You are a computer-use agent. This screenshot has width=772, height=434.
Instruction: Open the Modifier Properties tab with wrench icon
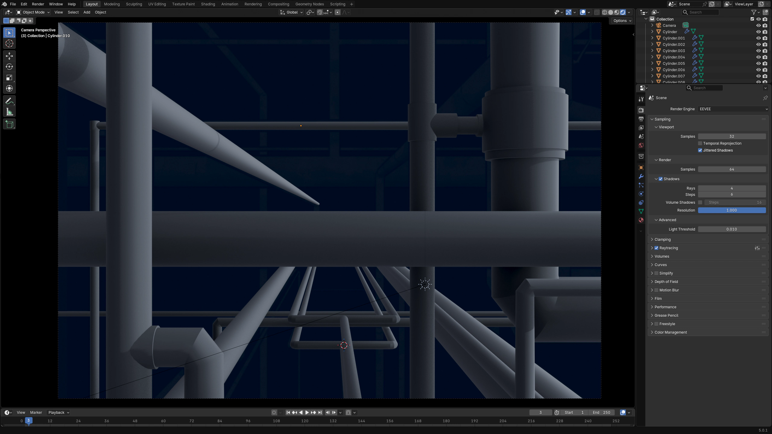pyautogui.click(x=641, y=176)
